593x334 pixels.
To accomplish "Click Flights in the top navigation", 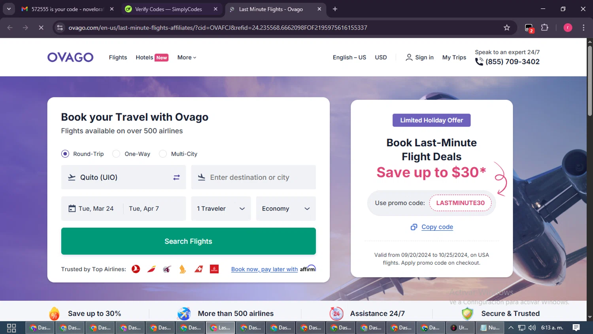I will tap(118, 57).
